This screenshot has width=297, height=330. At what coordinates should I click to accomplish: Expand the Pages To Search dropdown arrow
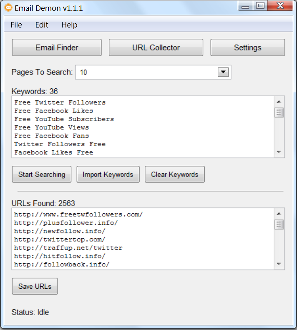pos(223,72)
